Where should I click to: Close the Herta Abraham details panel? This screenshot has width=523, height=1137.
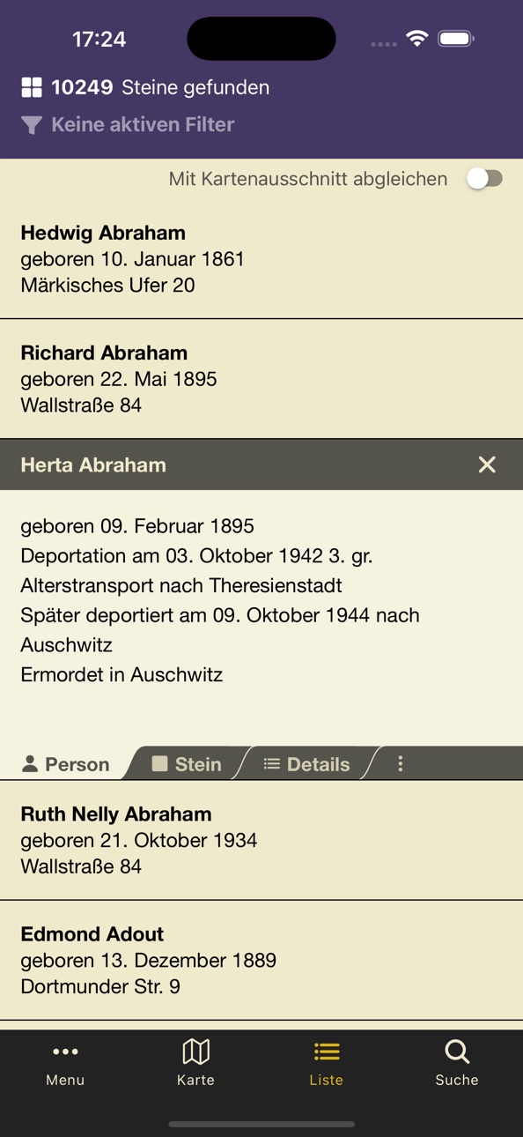pyautogui.click(x=487, y=464)
